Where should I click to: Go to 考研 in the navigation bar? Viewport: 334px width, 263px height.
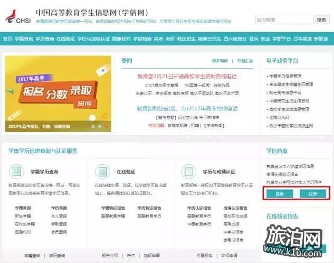coord(170,39)
